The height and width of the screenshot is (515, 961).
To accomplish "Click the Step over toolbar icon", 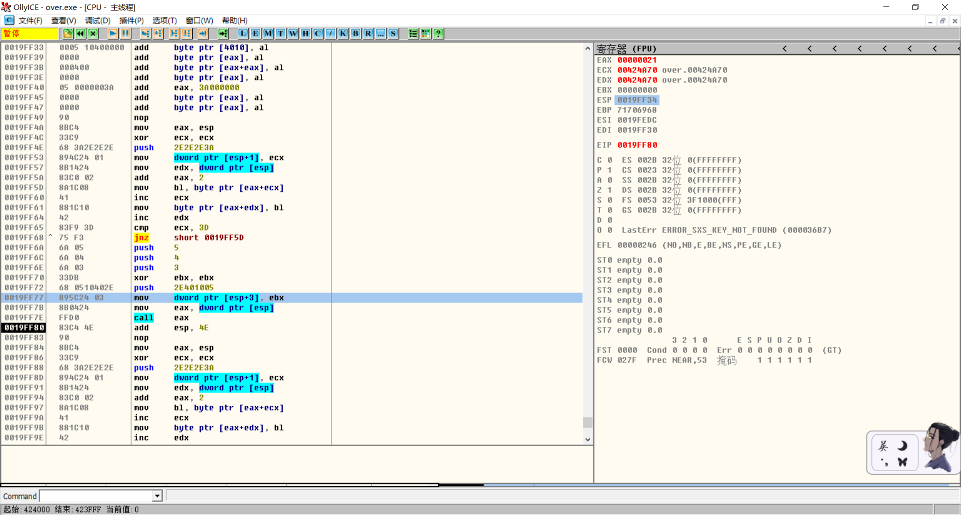I will pyautogui.click(x=158, y=33).
